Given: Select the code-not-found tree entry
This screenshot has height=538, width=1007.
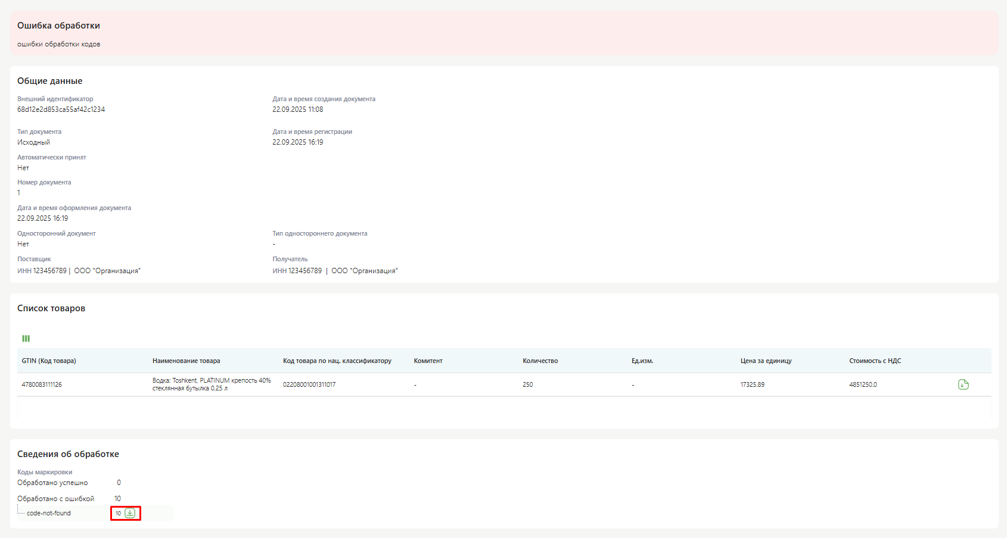Looking at the screenshot, I should coord(49,513).
